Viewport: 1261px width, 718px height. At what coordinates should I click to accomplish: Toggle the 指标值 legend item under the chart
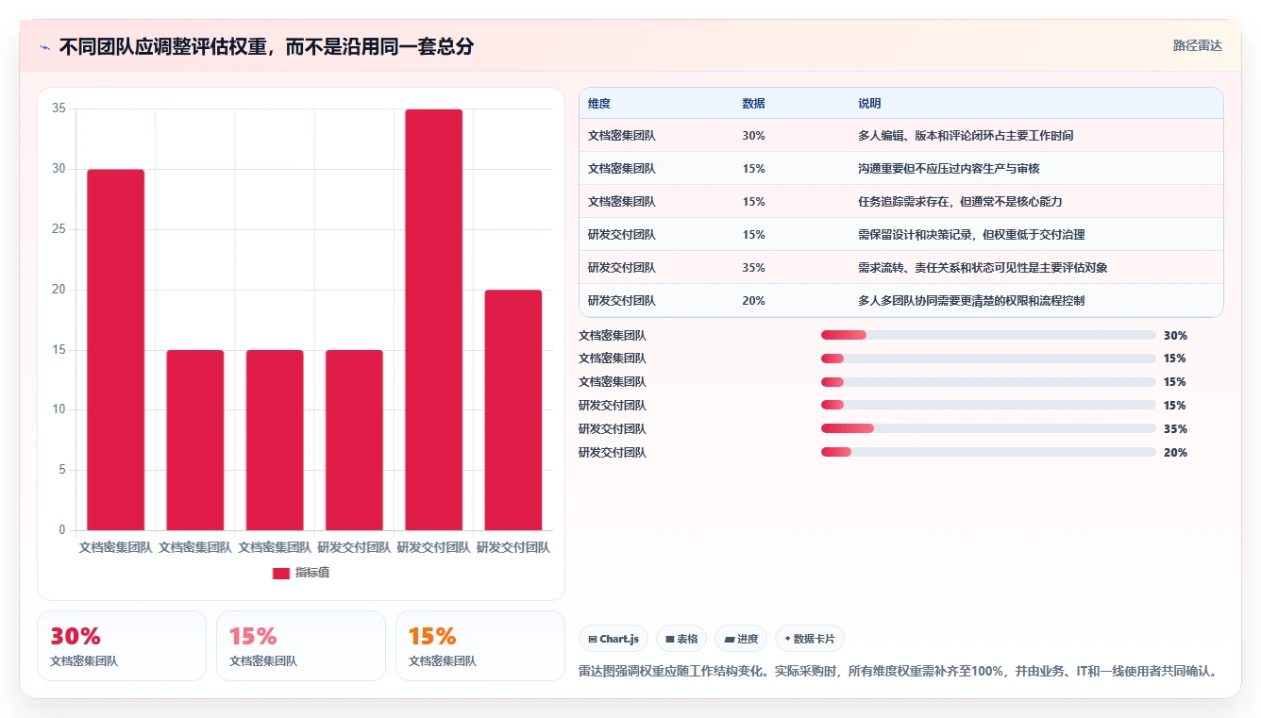pyautogui.click(x=301, y=573)
